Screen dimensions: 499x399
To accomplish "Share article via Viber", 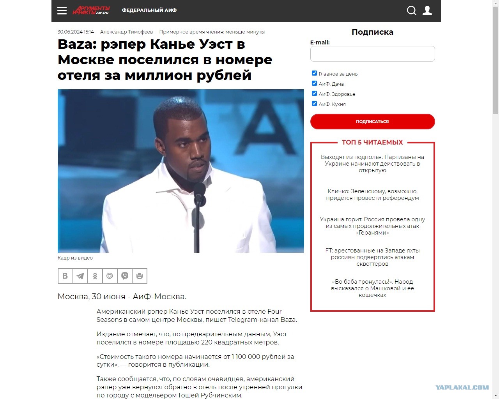I will pos(125,276).
